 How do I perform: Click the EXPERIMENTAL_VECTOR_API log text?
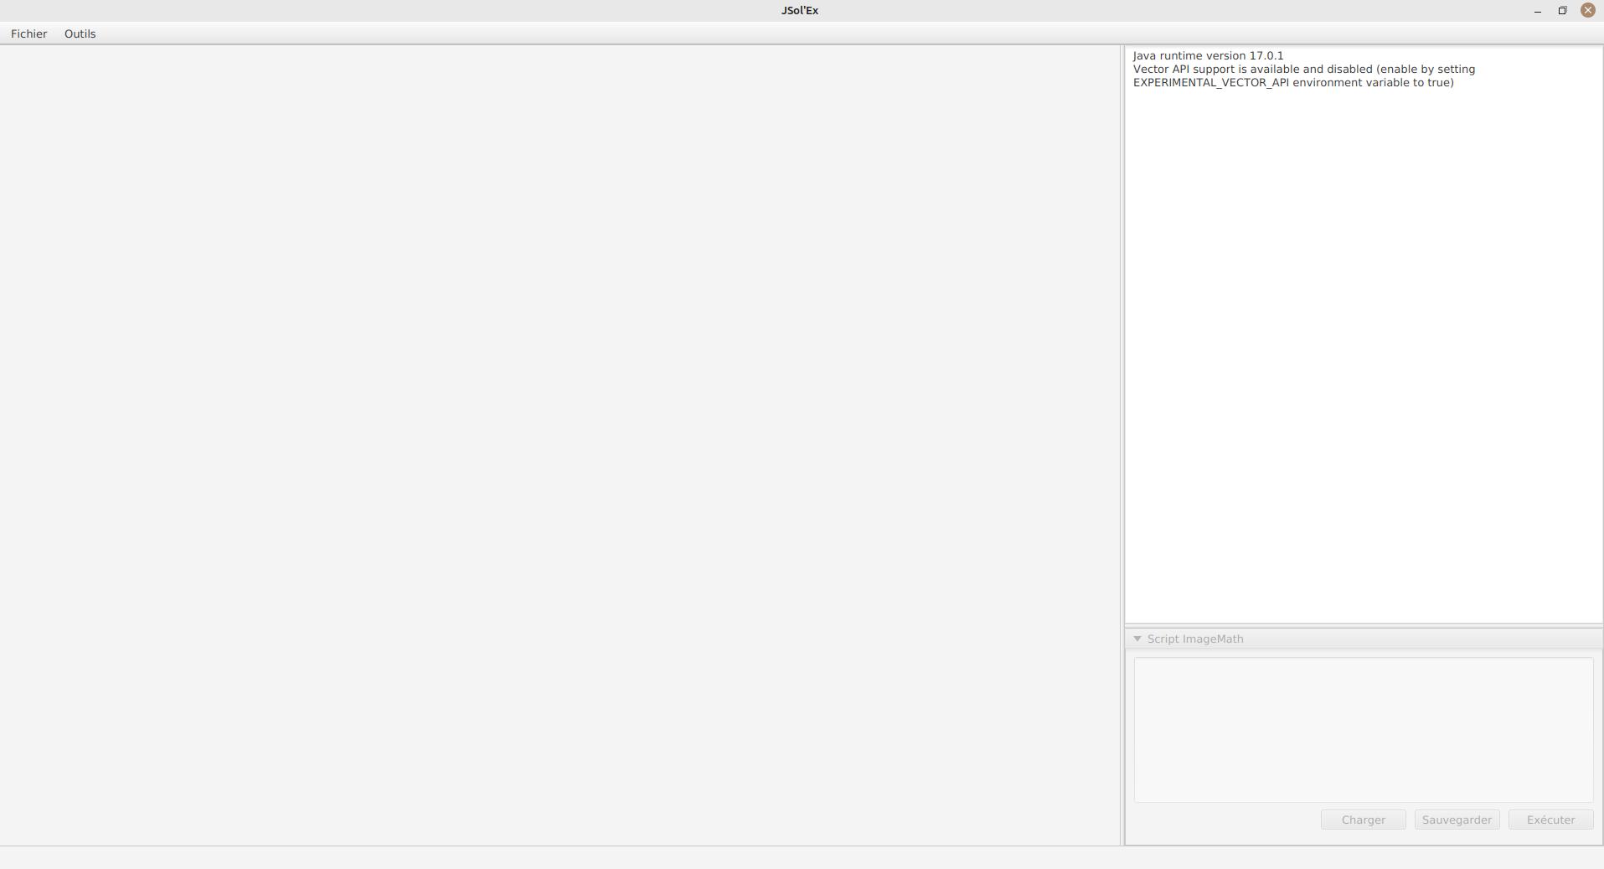point(1210,82)
